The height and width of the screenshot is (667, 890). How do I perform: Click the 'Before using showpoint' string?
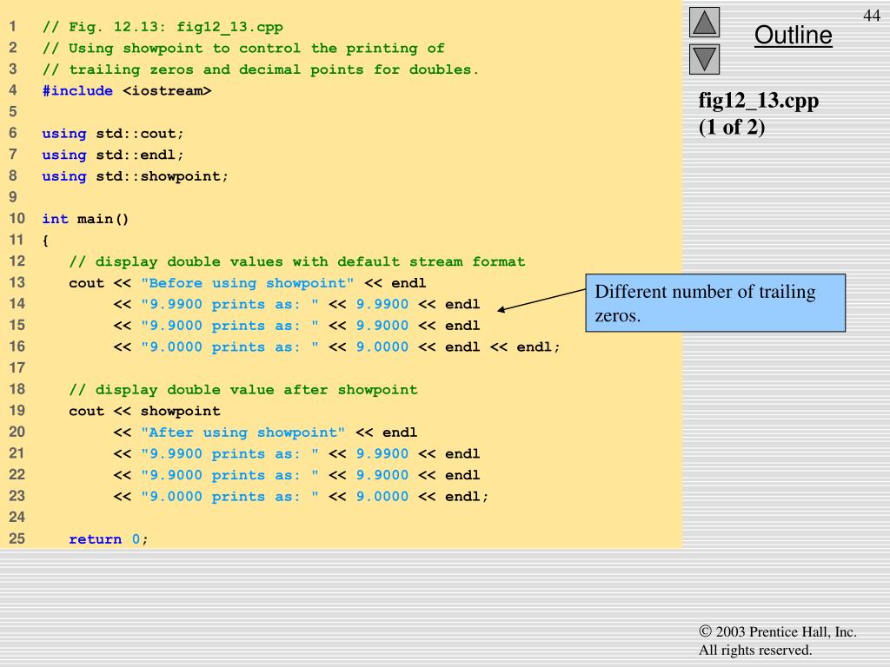(248, 283)
